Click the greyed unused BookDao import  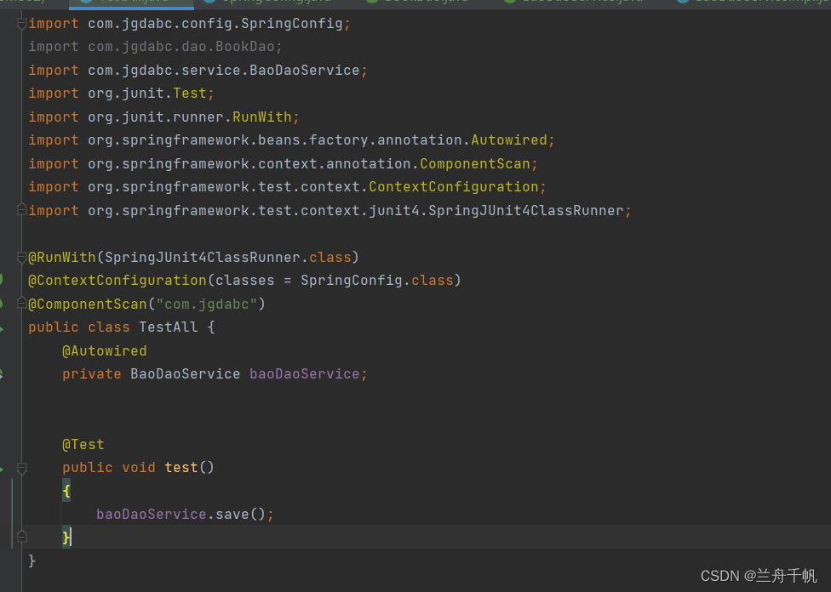tap(155, 47)
